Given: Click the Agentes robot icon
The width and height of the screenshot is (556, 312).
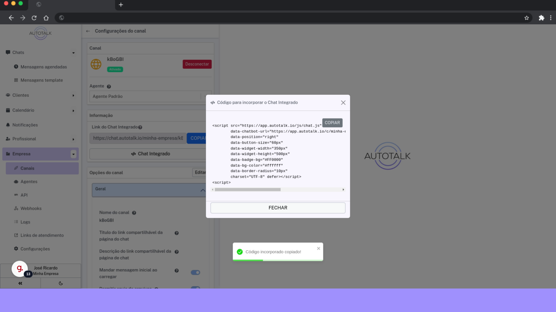Looking at the screenshot, I should pyautogui.click(x=16, y=181).
